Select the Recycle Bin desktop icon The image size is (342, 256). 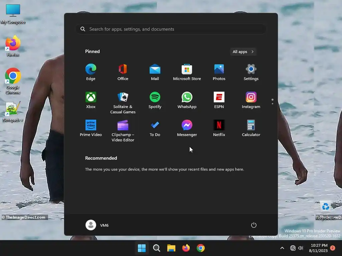point(326,211)
